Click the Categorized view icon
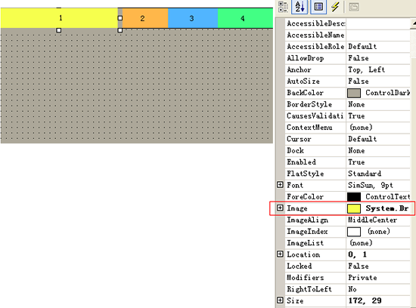416x308 pixels. (283, 7)
